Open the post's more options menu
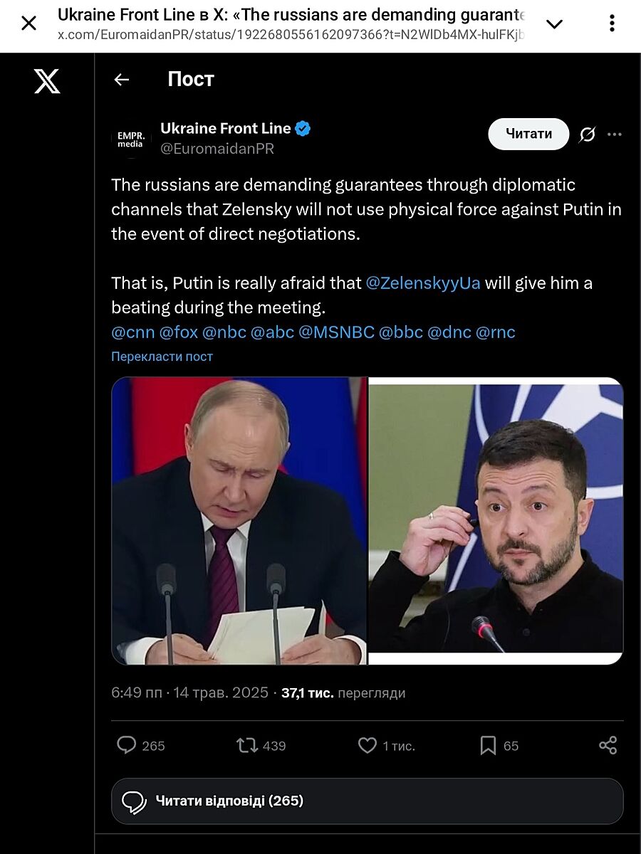Viewport: 641px width, 854px height. pyautogui.click(x=615, y=135)
